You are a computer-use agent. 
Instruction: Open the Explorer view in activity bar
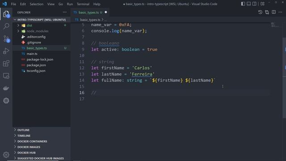point(6,14)
